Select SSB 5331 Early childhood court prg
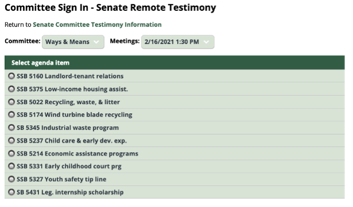Image resolution: width=353 pixels, height=207 pixels. click(11, 166)
